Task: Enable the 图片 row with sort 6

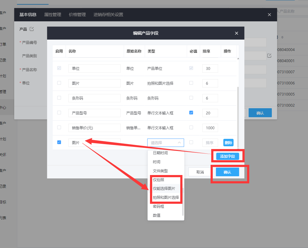Action: [59, 83]
